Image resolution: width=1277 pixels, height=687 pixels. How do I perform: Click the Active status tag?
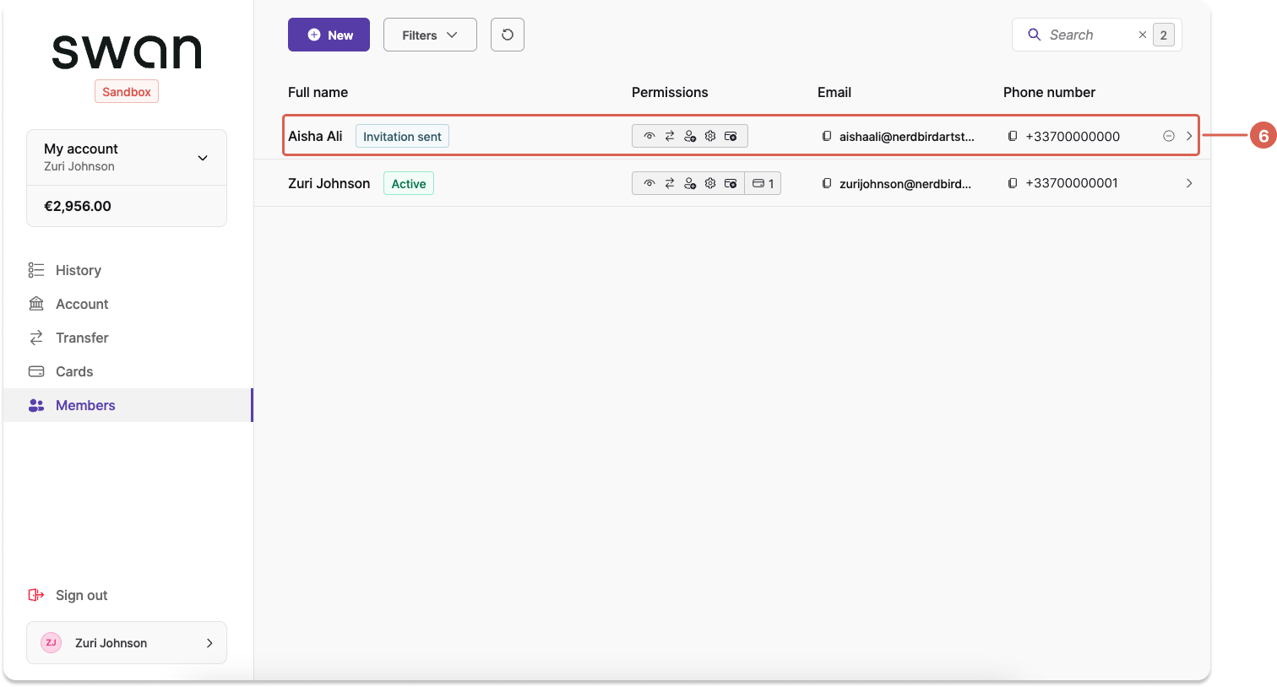click(x=409, y=183)
